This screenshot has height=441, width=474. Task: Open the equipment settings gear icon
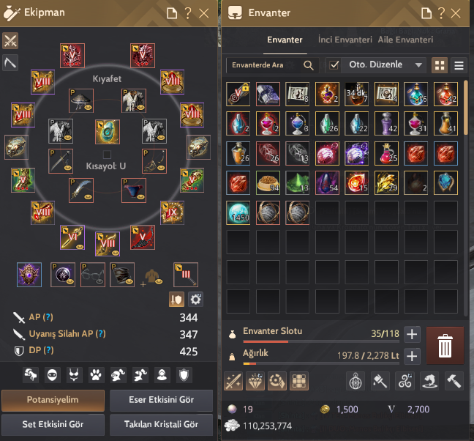point(195,300)
